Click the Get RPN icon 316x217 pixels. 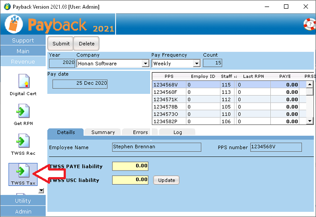(x=22, y=112)
